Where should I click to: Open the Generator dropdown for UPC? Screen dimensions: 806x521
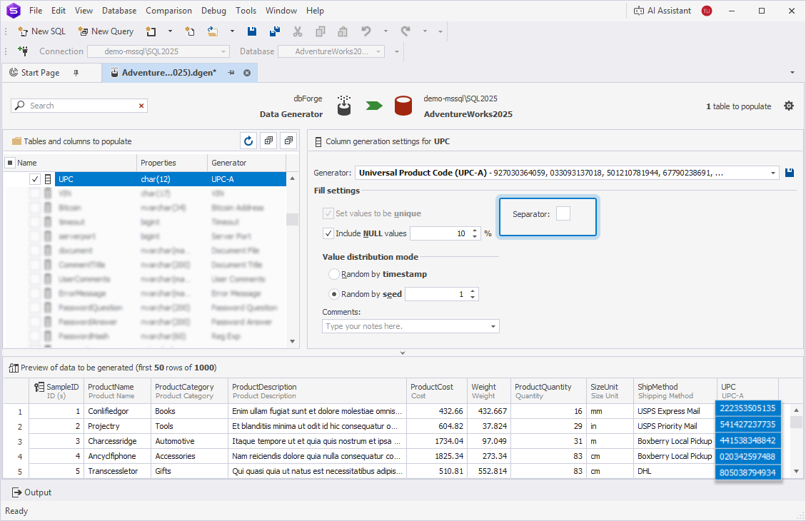773,173
